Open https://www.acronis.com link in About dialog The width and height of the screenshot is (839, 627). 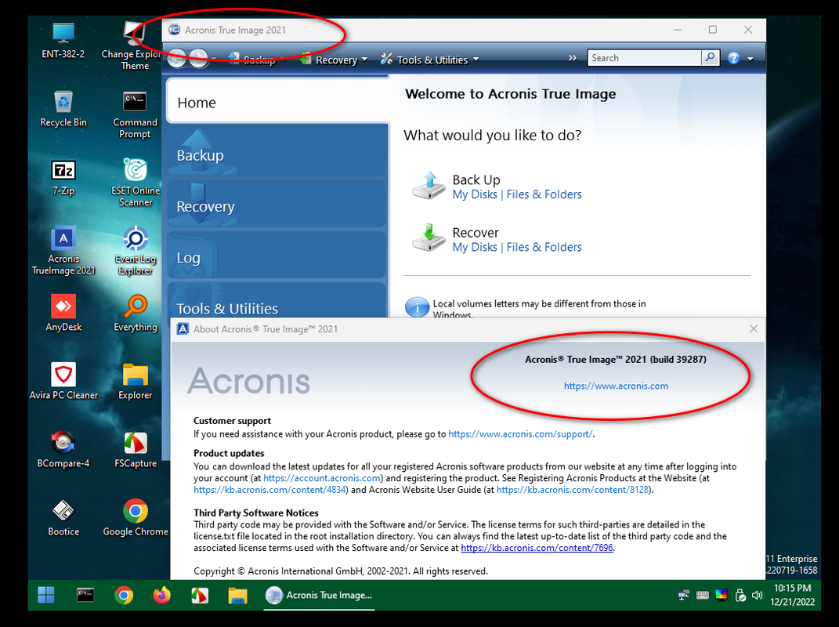[x=616, y=386]
